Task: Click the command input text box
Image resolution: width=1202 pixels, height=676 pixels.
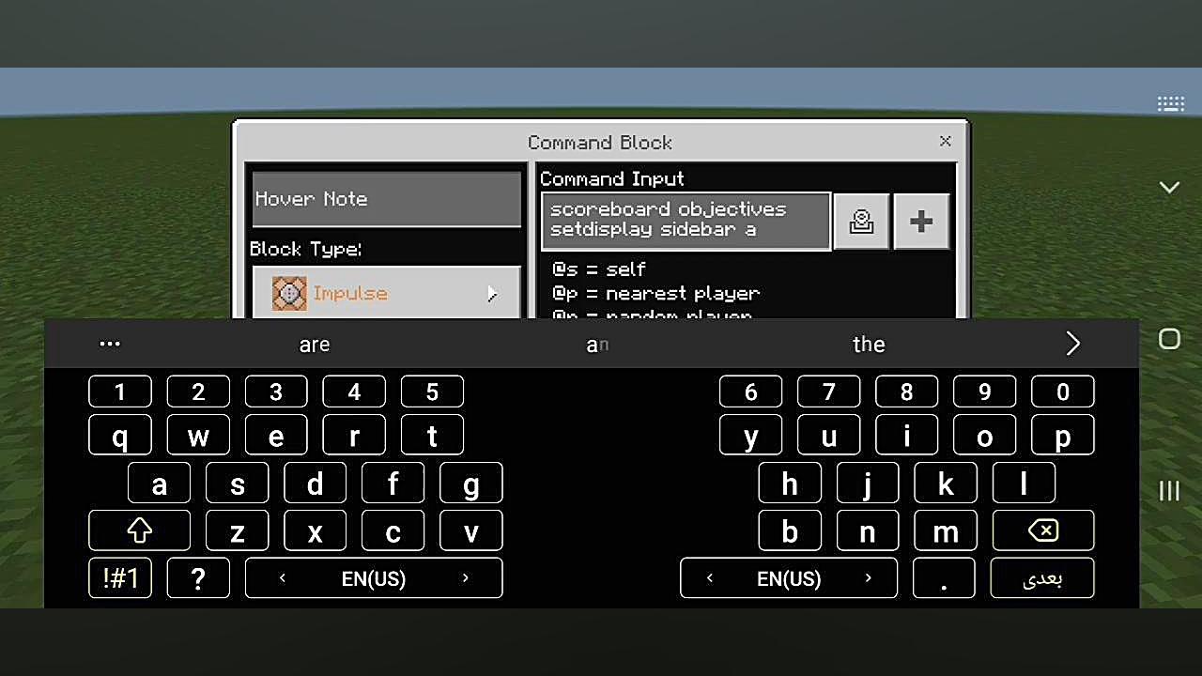Action: click(x=686, y=221)
